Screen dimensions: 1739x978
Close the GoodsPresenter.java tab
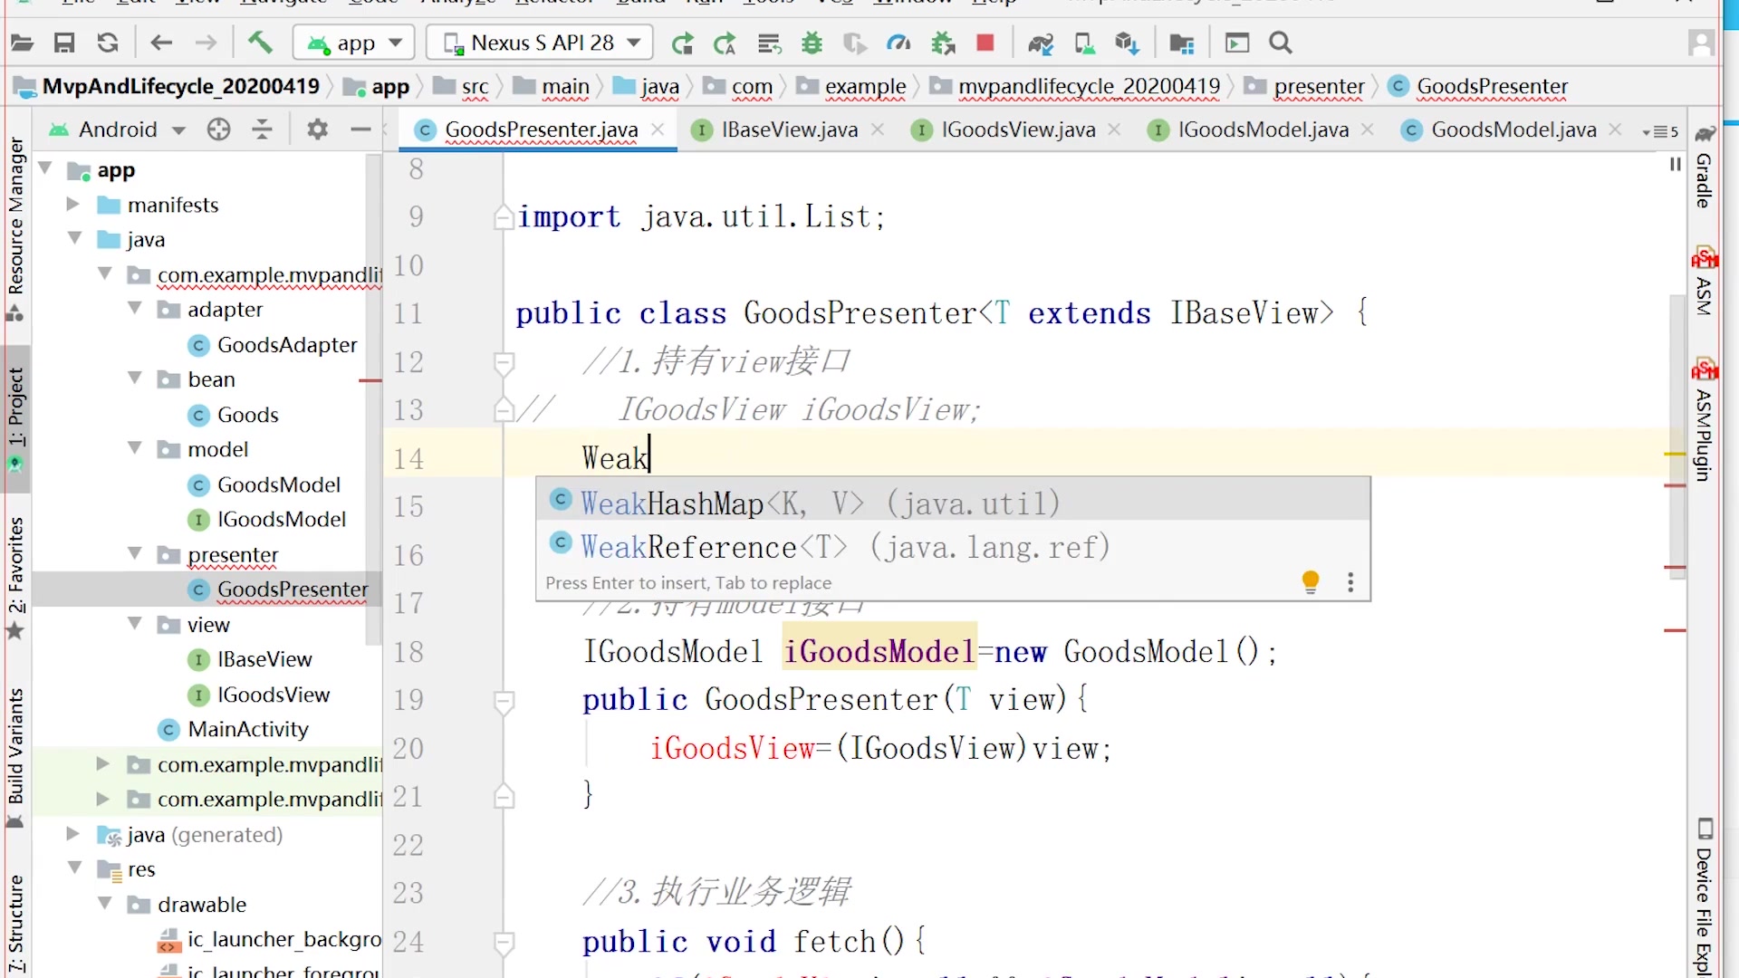click(x=658, y=129)
